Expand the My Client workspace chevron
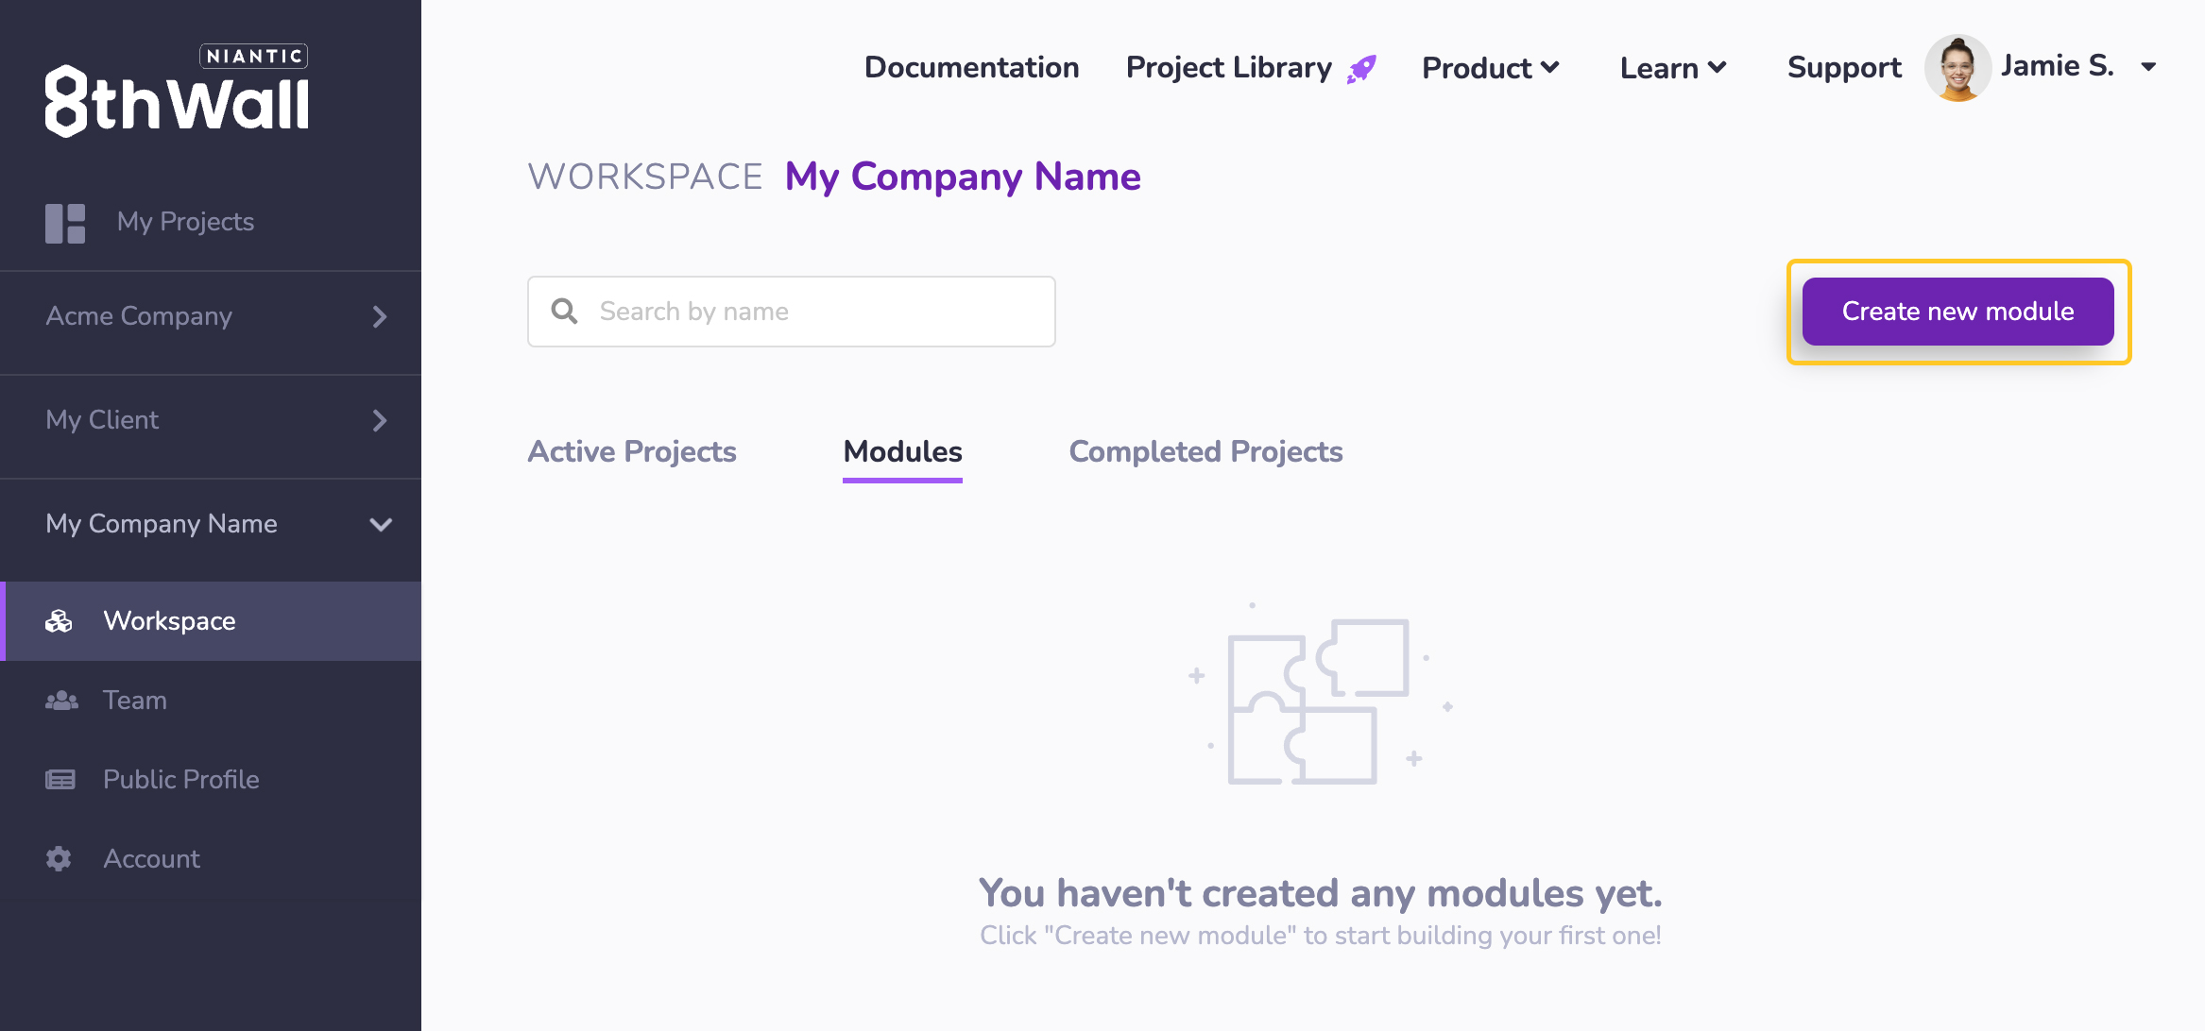This screenshot has width=2205, height=1031. (380, 420)
